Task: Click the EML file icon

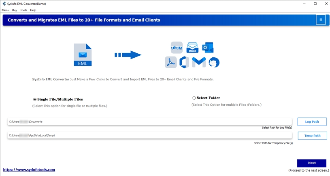Action: [83, 55]
